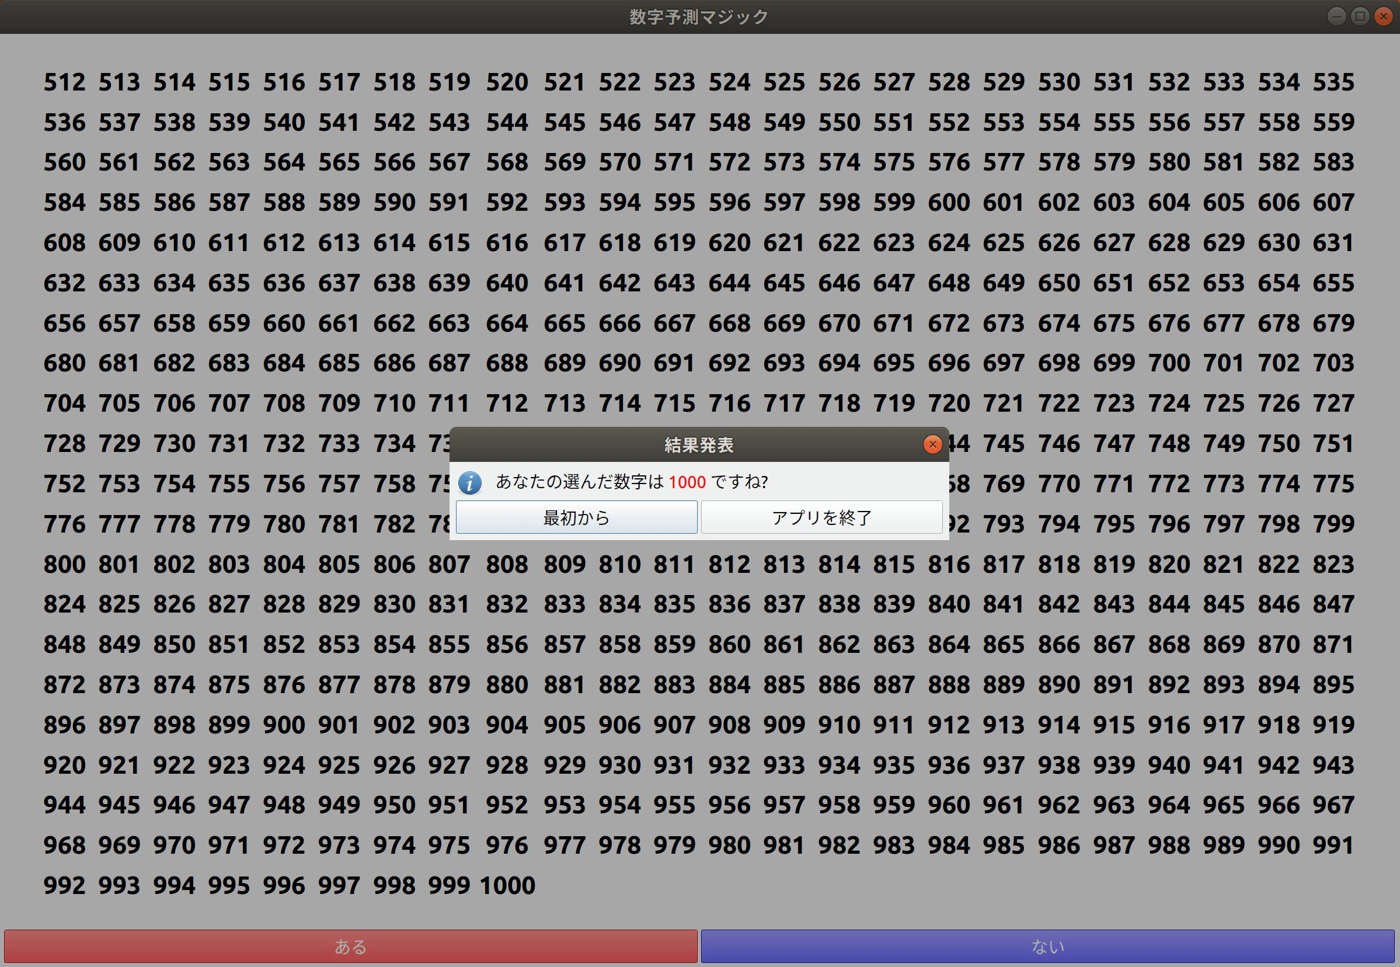The height and width of the screenshot is (967, 1400).
Task: Close the main window
Action: (1383, 16)
